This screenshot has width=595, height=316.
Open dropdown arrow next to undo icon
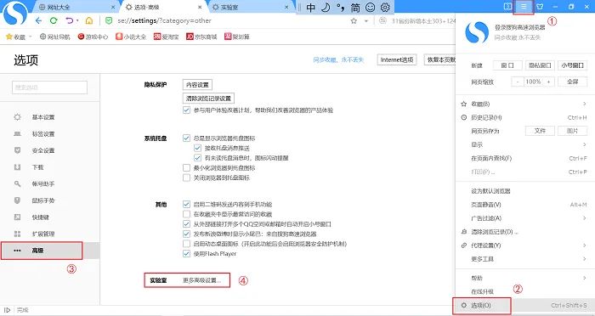pos(77,21)
